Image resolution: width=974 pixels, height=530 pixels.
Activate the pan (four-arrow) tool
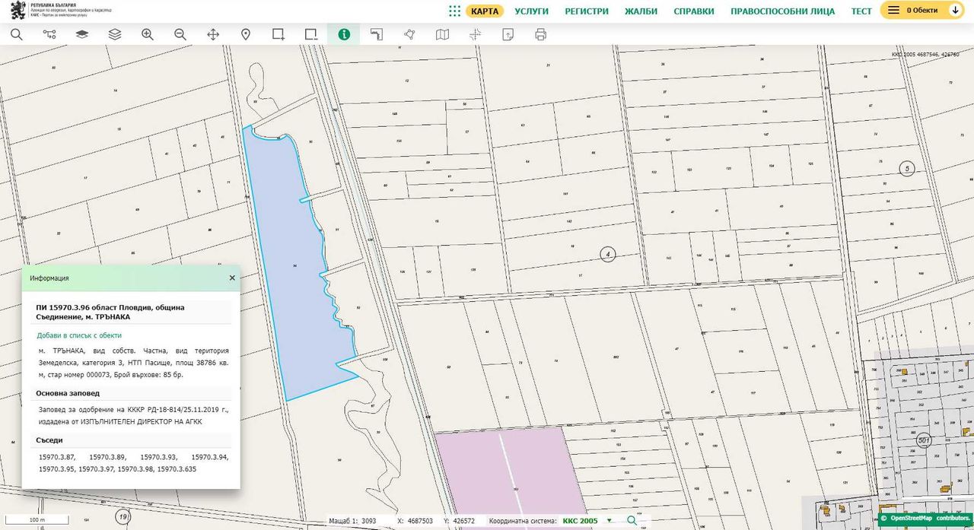[213, 34]
